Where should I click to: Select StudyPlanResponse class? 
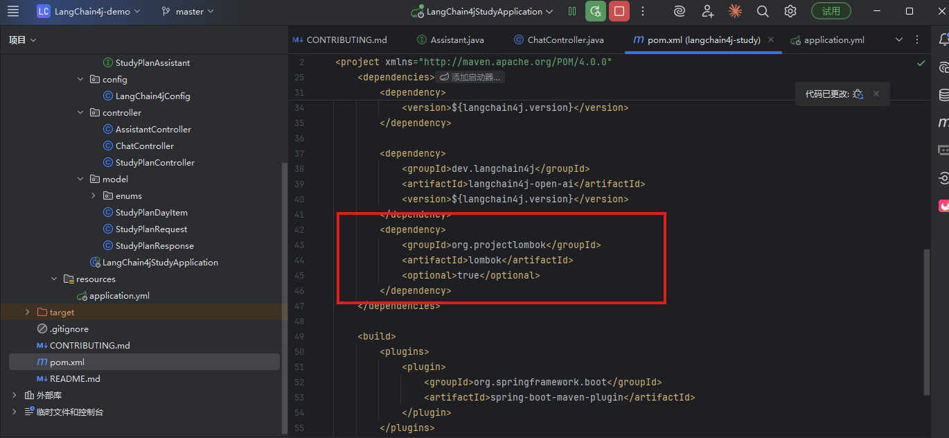pyautogui.click(x=154, y=245)
